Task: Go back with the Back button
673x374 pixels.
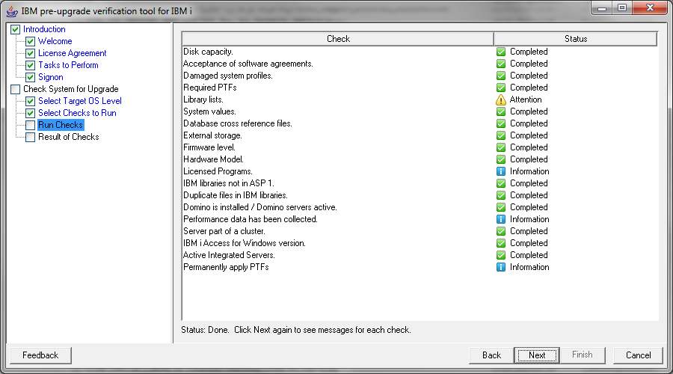Action: click(491, 355)
